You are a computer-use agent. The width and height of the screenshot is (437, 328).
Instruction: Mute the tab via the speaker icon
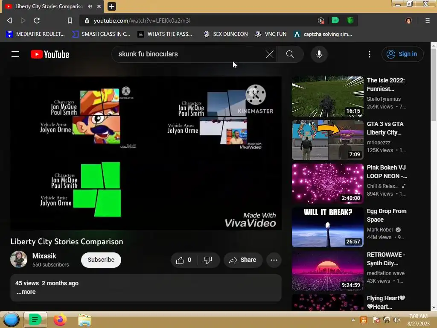(90, 6)
